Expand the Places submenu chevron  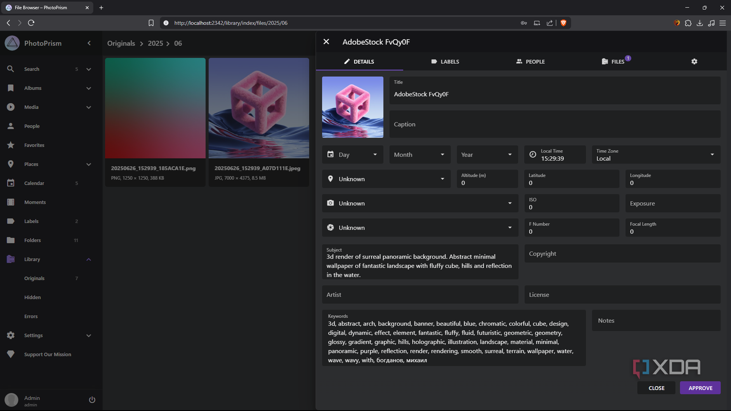point(89,164)
